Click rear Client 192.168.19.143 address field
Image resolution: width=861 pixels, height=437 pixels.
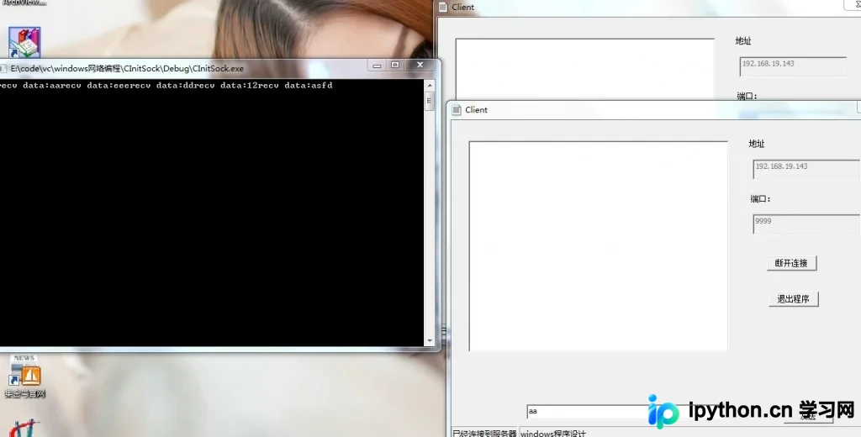pyautogui.click(x=793, y=66)
